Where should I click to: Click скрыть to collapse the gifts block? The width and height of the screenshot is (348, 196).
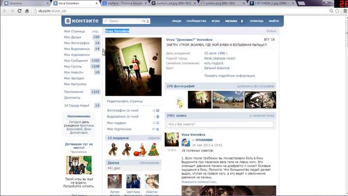(x=154, y=138)
